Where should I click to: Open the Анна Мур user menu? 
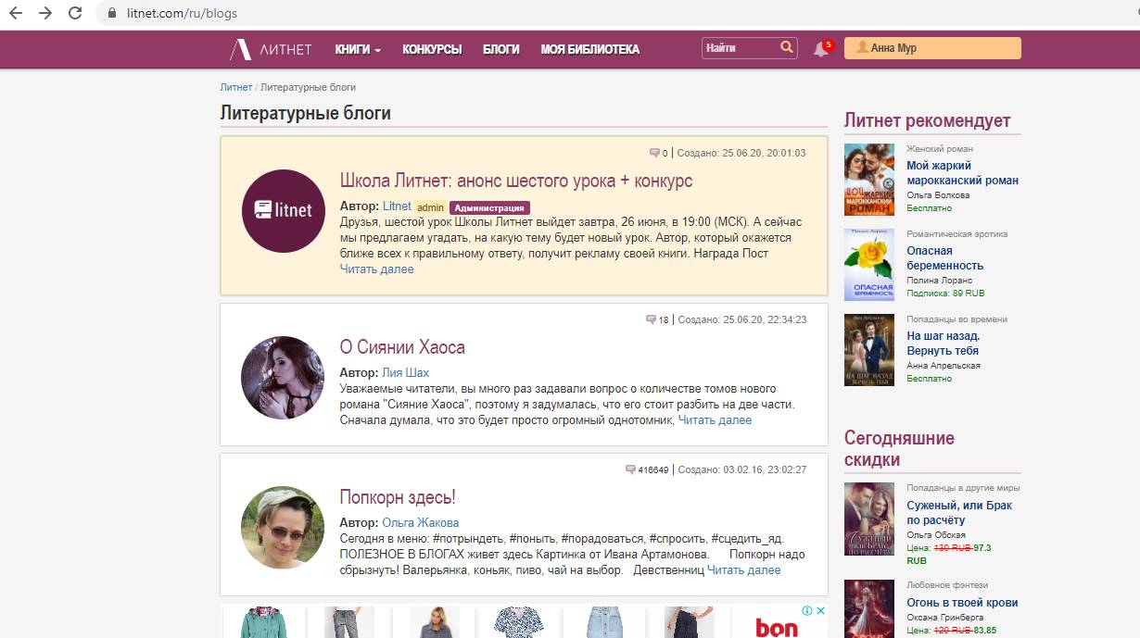click(x=931, y=48)
